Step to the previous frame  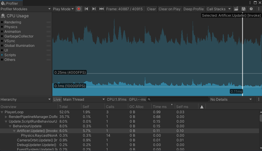(x=86, y=9)
